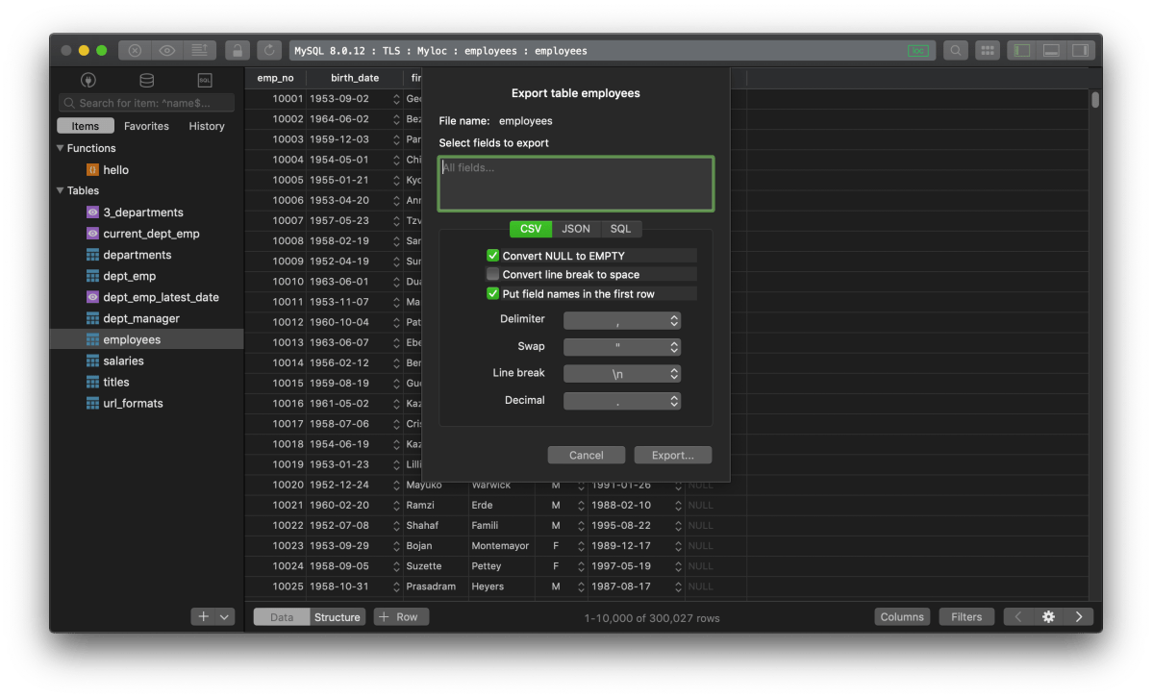Click the eye preview icon in toolbar

[x=166, y=51]
